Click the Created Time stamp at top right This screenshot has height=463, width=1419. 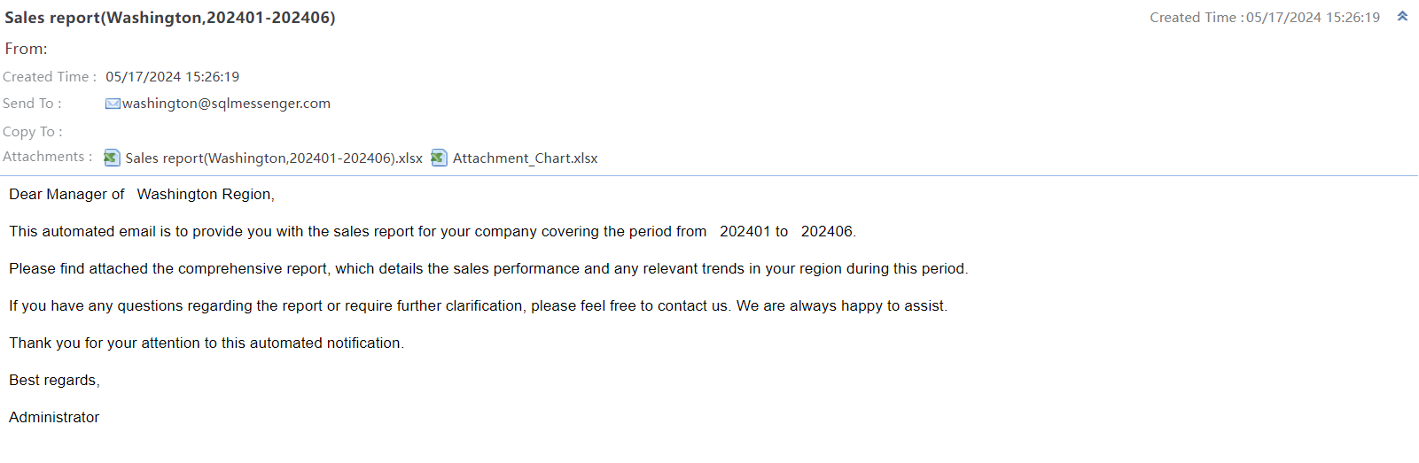pos(1264,18)
